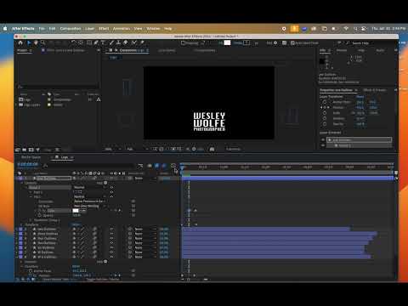
Task: Open macOS Spotlight search icon
Action: click(355, 29)
